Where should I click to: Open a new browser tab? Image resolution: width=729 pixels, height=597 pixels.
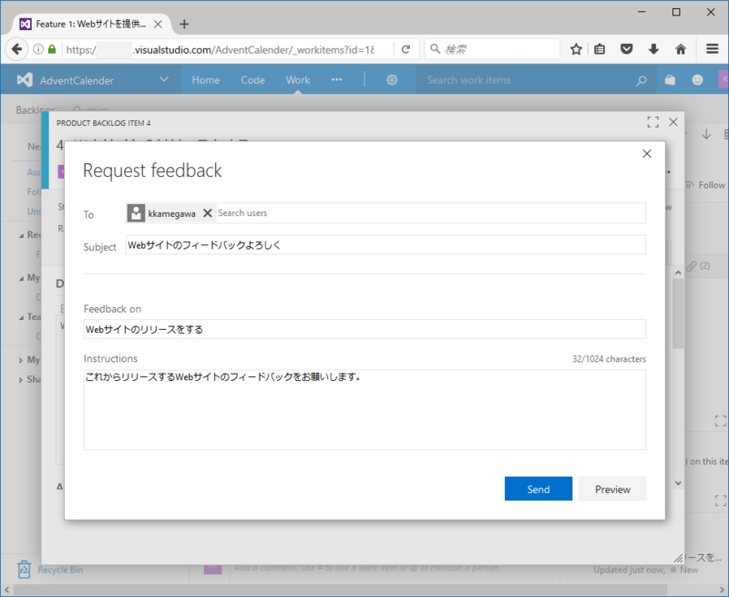(184, 24)
